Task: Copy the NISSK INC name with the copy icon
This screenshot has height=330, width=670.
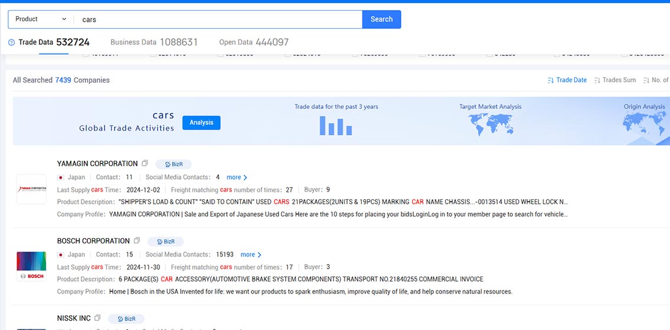Action: 97,318
